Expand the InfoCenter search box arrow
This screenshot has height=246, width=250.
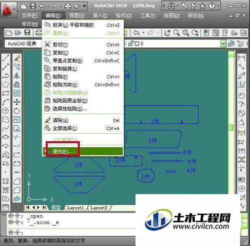click(164, 6)
